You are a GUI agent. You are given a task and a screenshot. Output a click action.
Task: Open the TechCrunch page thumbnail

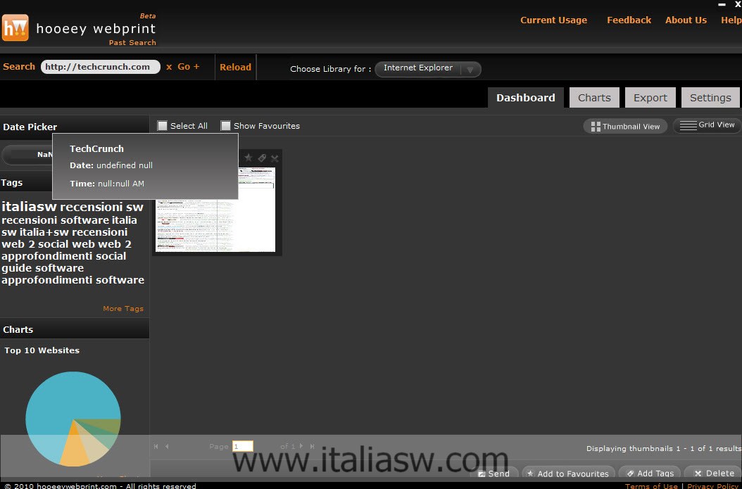coord(216,210)
